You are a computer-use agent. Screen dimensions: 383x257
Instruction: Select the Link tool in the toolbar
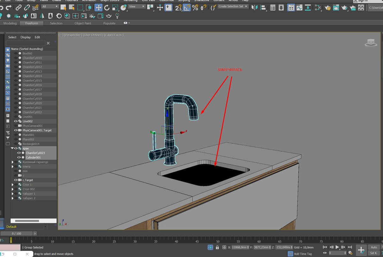(19, 7)
